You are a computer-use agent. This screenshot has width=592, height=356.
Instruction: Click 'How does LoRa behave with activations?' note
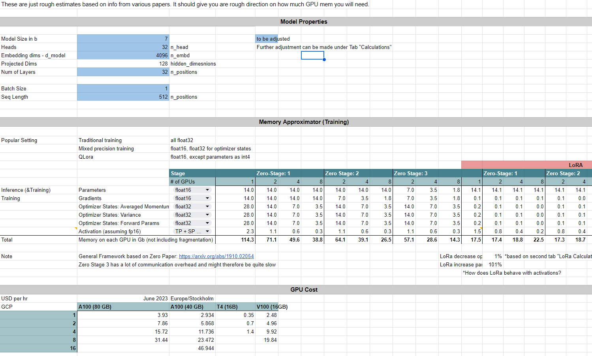click(x=512, y=273)
